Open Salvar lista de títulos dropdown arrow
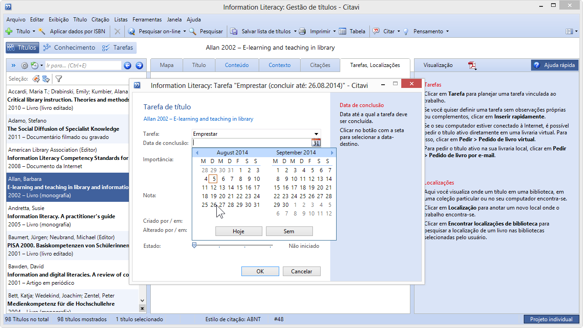 pyautogui.click(x=295, y=31)
